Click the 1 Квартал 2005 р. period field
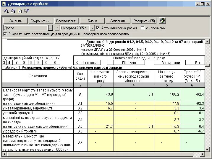Viewport: 212px width, 159px height. tap(75, 28)
